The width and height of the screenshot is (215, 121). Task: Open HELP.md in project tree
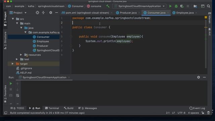[26, 73]
